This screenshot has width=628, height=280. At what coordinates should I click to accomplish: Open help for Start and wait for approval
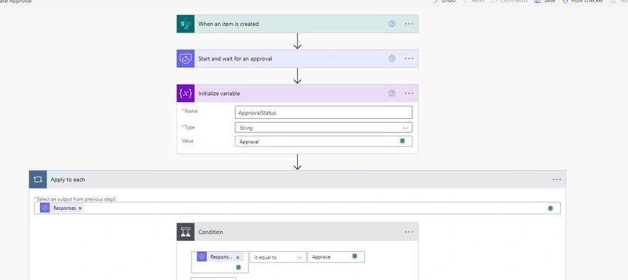point(392,58)
